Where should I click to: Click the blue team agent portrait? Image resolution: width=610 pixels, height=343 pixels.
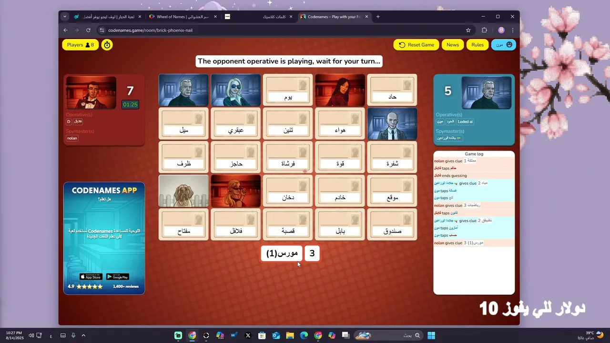(487, 93)
